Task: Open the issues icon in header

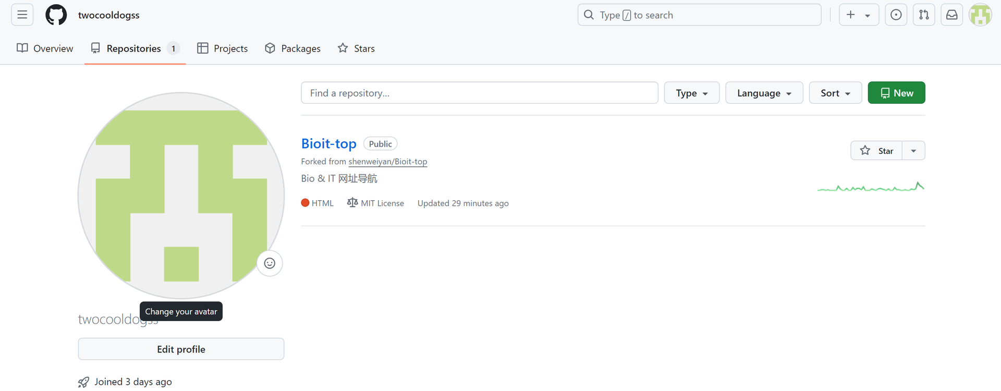Action: click(896, 15)
